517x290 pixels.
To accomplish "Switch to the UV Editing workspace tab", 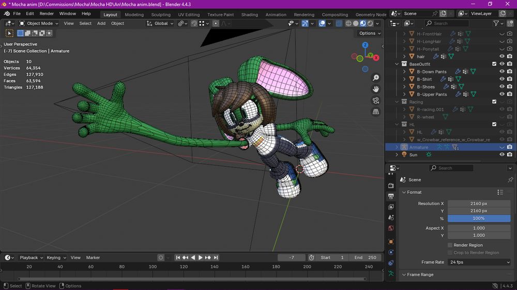I will pyautogui.click(x=189, y=14).
